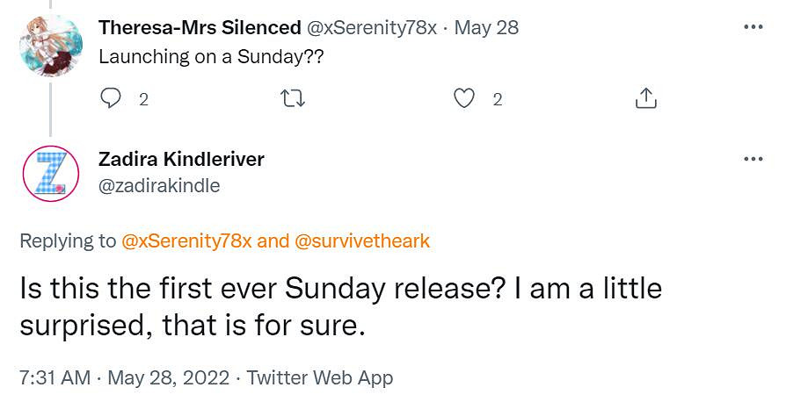Click the Twitter Web App source label
Viewport: 786px width, 409px height.
point(320,377)
